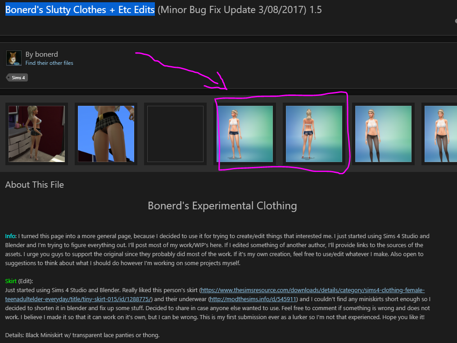Open thesimsresource.com tiny-skirt link
The image size is (457, 343).
[215, 295]
